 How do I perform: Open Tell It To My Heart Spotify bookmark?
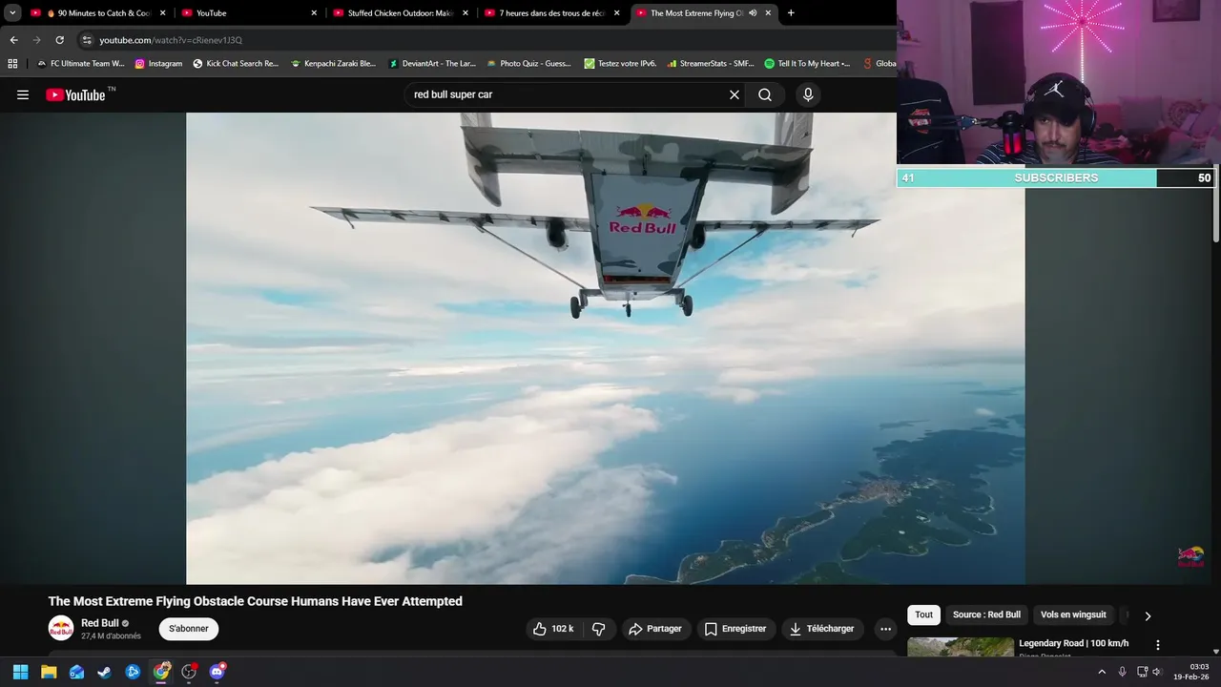[808, 63]
